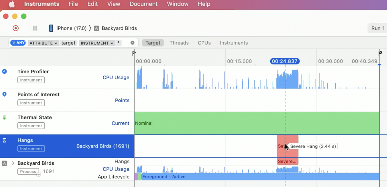Viewport: 387px width, 187px height.
Task: Open the Edit menu
Action: pyautogui.click(x=92, y=4)
